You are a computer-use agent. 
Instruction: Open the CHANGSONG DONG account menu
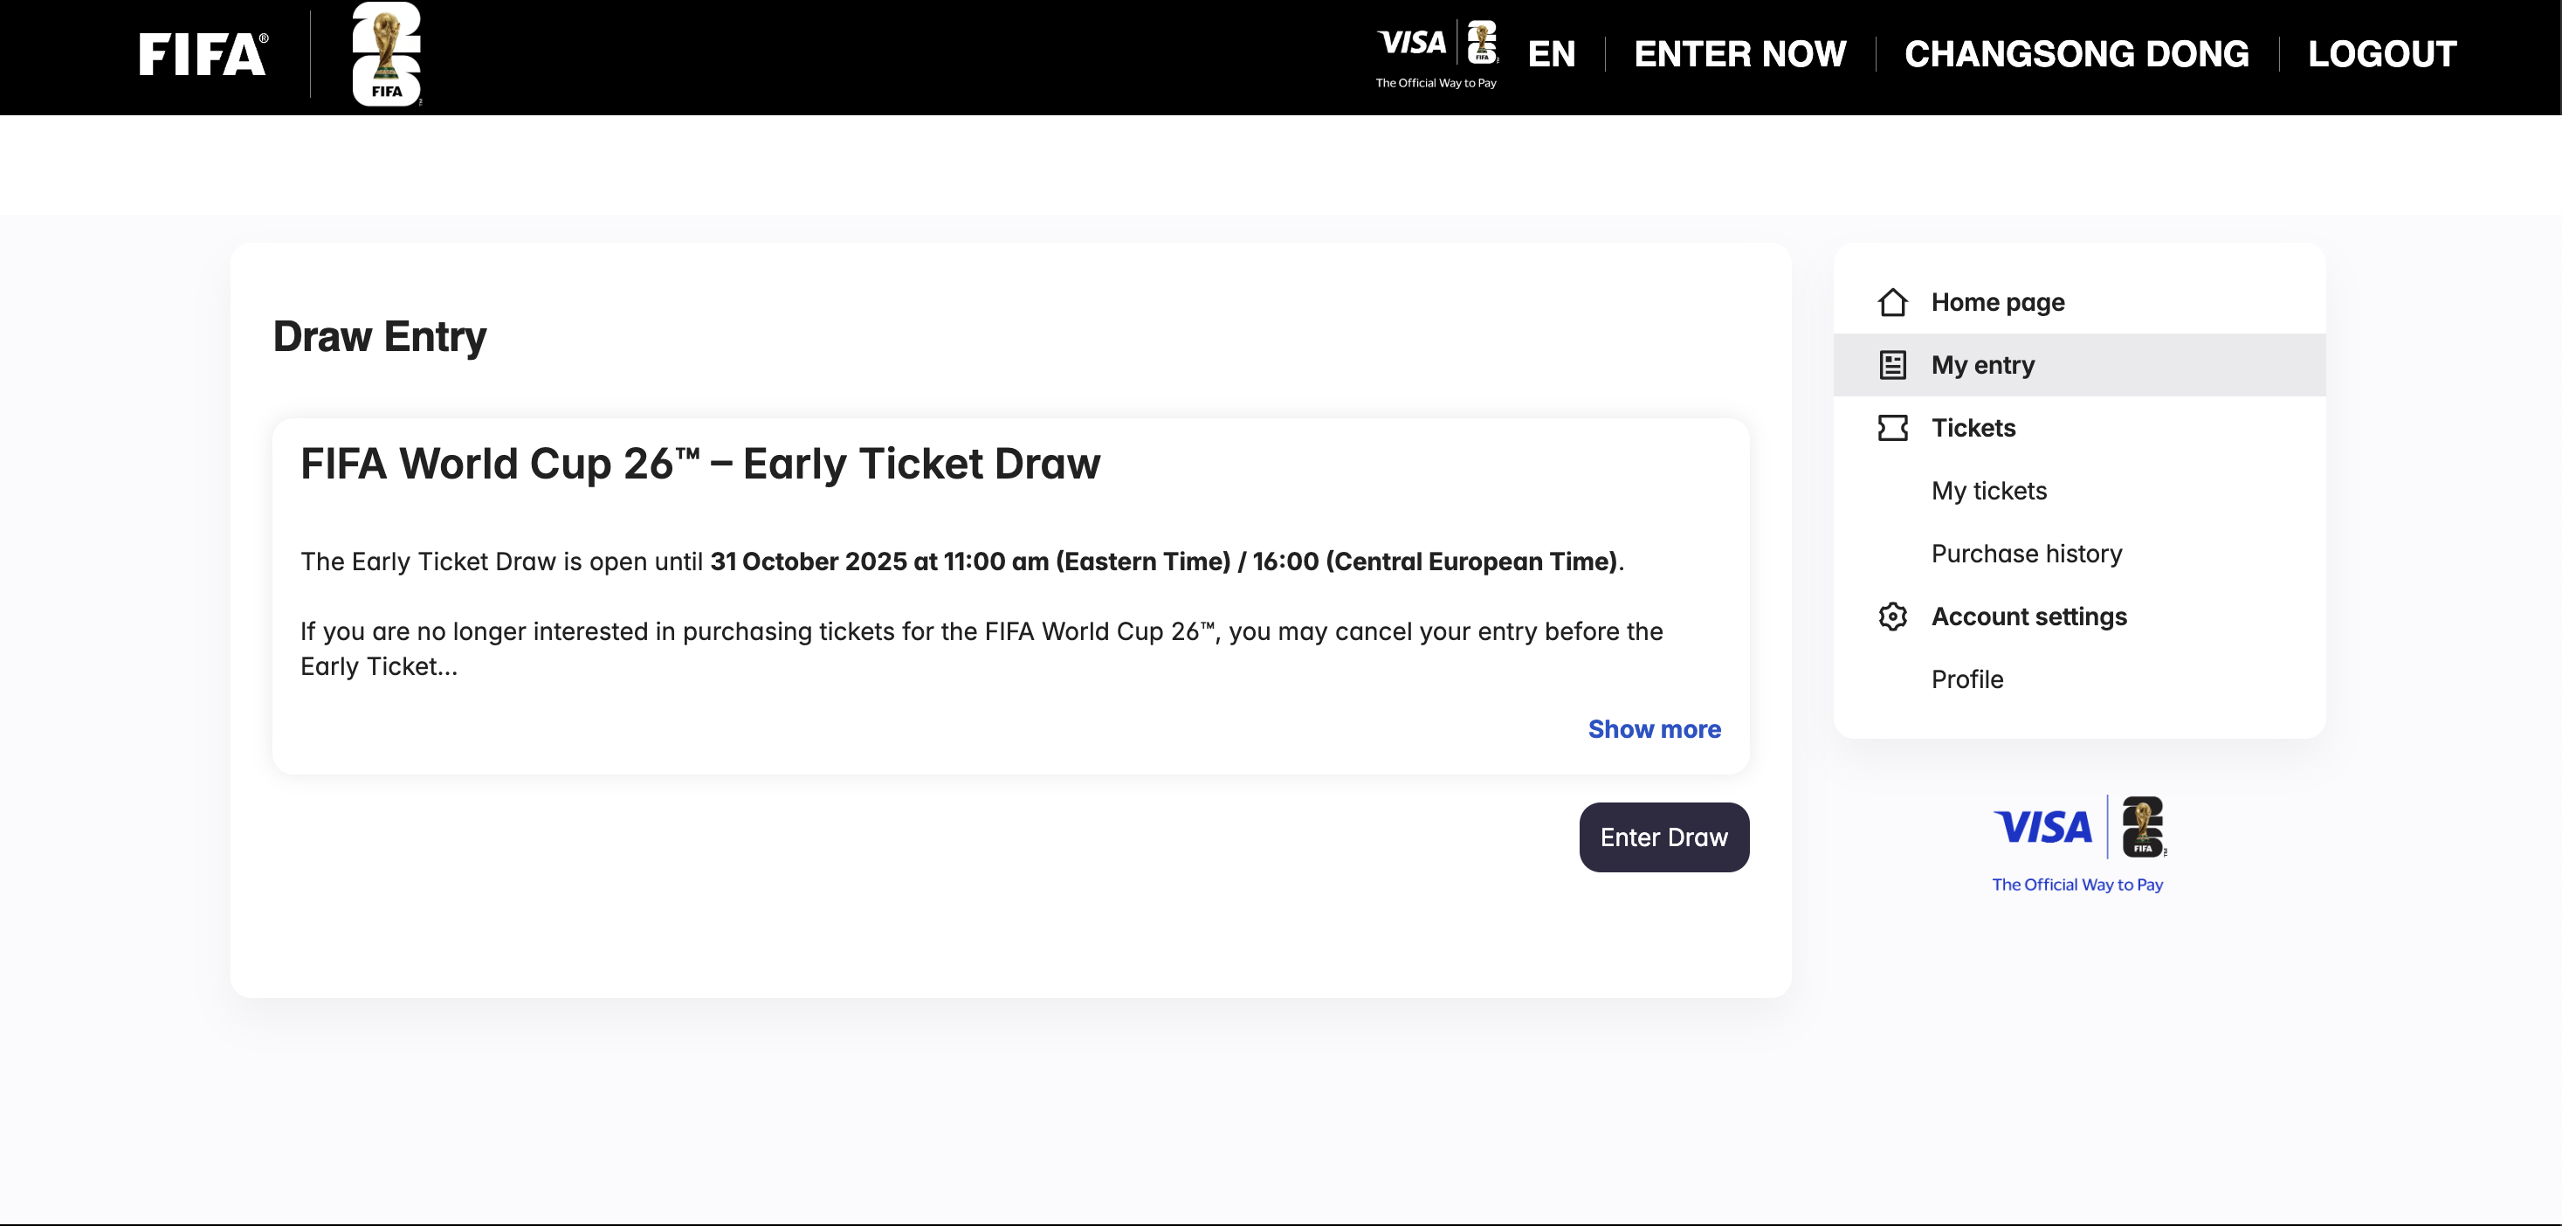click(2076, 53)
